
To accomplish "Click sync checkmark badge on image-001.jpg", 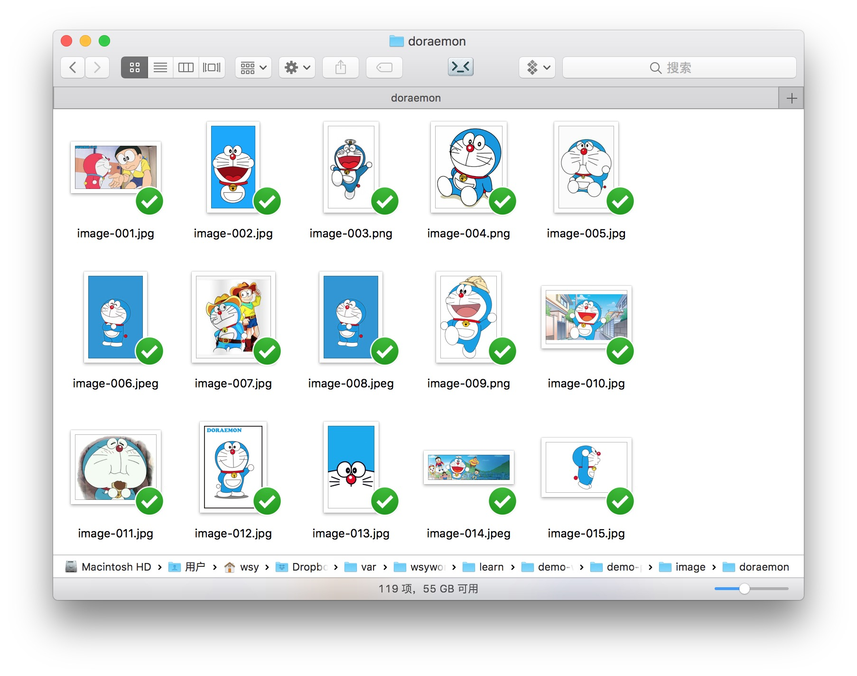I will 149,201.
